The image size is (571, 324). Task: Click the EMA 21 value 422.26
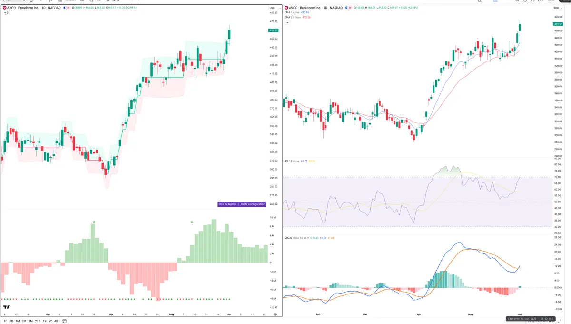(306, 18)
